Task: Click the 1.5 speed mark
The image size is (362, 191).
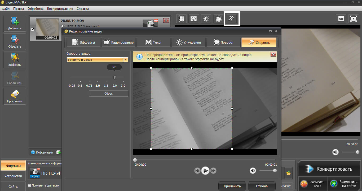Action: click(x=106, y=86)
